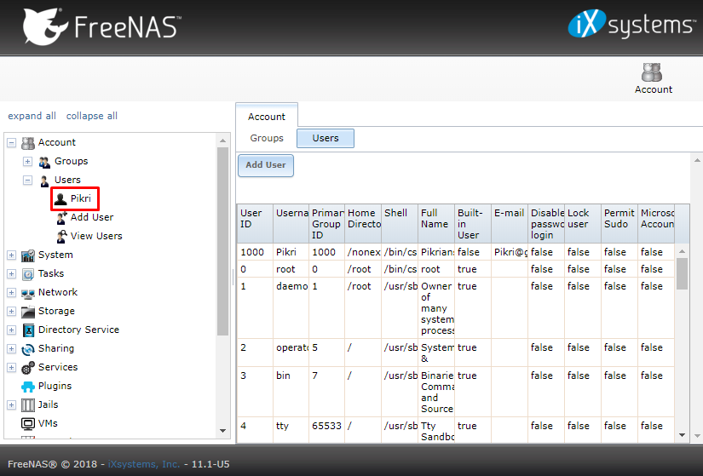The height and width of the screenshot is (476, 703).
Task: Expand the Tasks tree node
Action: coord(12,274)
